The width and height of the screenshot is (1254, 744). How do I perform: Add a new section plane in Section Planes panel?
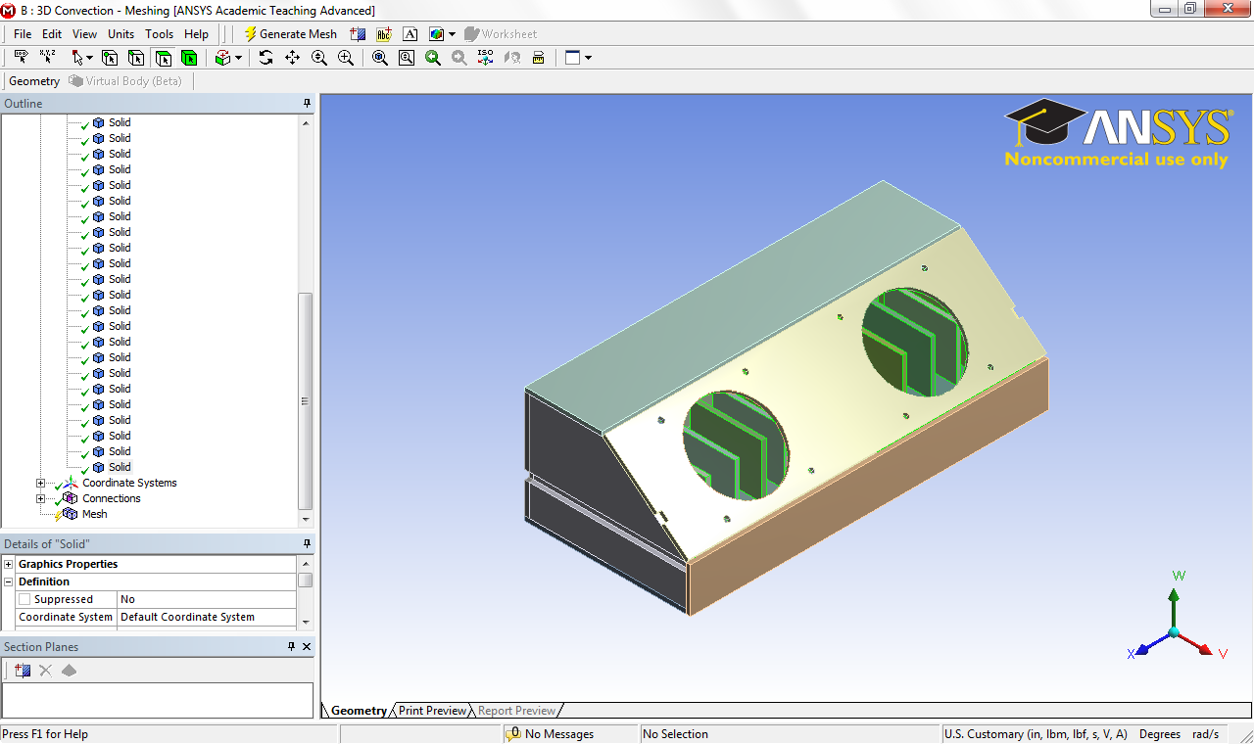(x=23, y=671)
